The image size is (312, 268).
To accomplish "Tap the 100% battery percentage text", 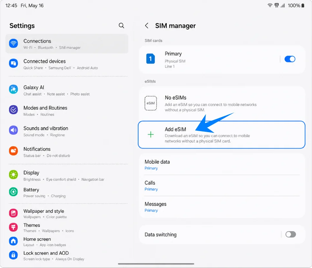I will (x=294, y=5).
